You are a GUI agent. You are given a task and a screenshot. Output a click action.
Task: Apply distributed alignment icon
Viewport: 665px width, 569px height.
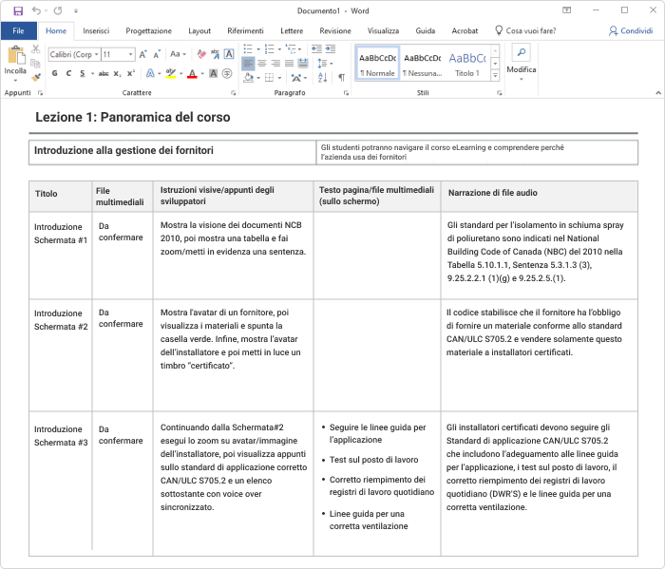[x=303, y=64]
